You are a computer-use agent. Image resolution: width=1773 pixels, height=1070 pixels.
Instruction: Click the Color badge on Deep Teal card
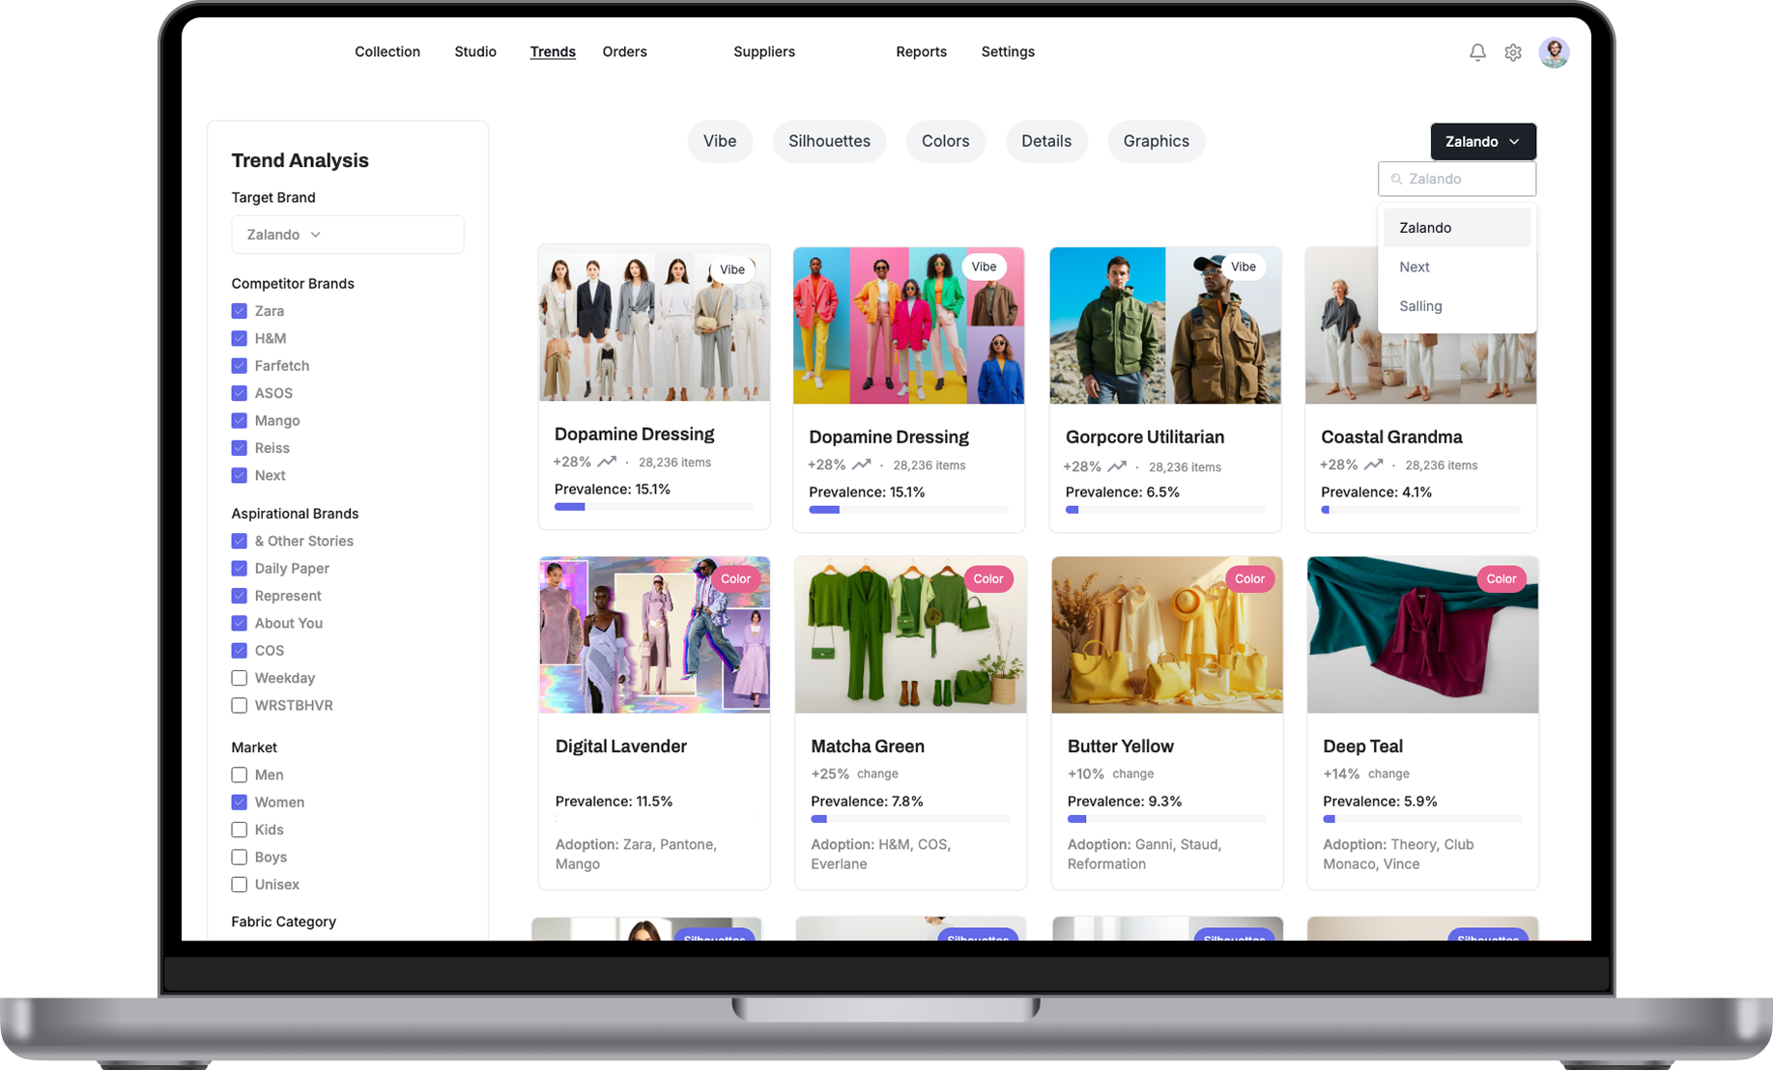pos(1501,578)
